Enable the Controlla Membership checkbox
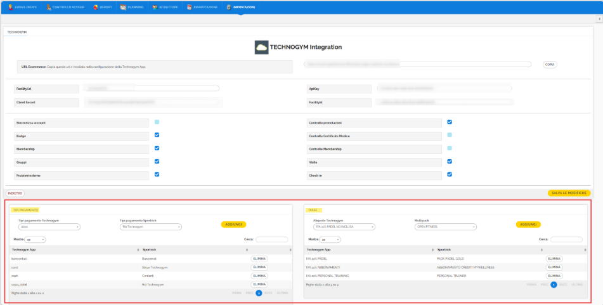This screenshot has height=305, width=603. [x=450, y=148]
